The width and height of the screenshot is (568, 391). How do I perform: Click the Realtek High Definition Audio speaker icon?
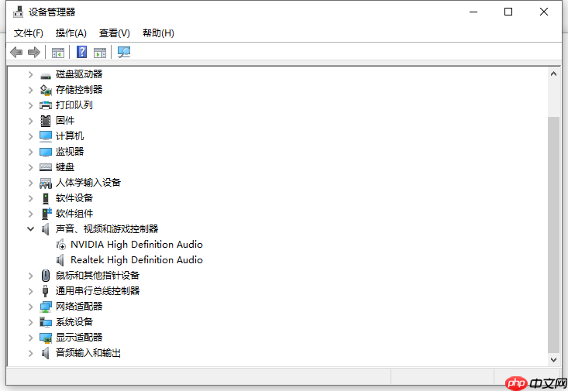coord(60,260)
